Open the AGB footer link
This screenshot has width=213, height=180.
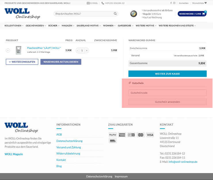(x=59, y=134)
